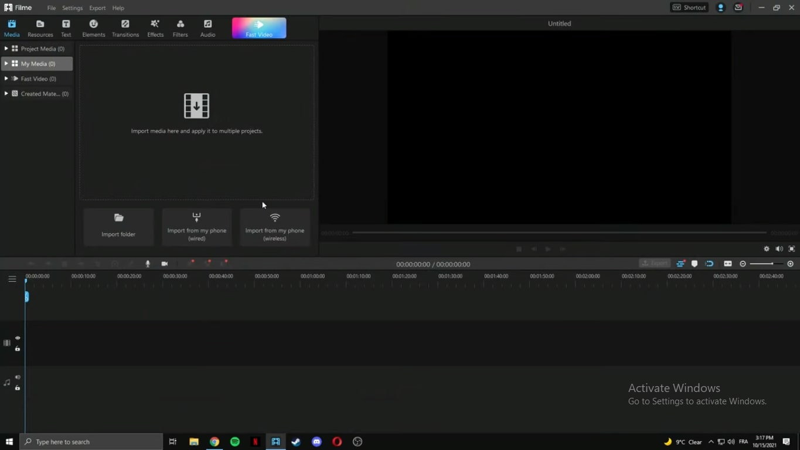The width and height of the screenshot is (800, 450).
Task: Expand the Fast Video tree arrow
Action: (x=6, y=79)
